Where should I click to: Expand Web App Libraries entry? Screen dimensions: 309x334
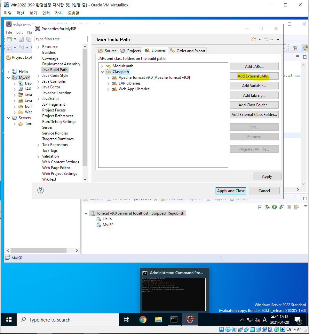(x=108, y=89)
